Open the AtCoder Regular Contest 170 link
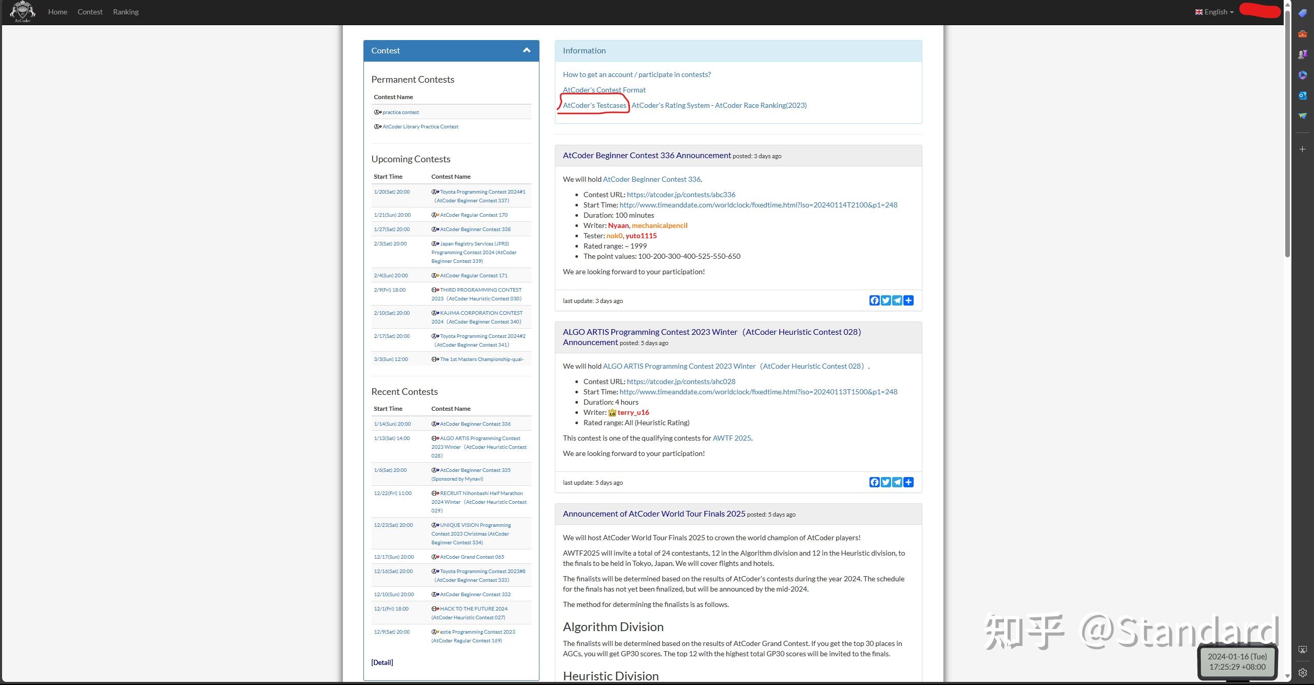 tap(473, 215)
